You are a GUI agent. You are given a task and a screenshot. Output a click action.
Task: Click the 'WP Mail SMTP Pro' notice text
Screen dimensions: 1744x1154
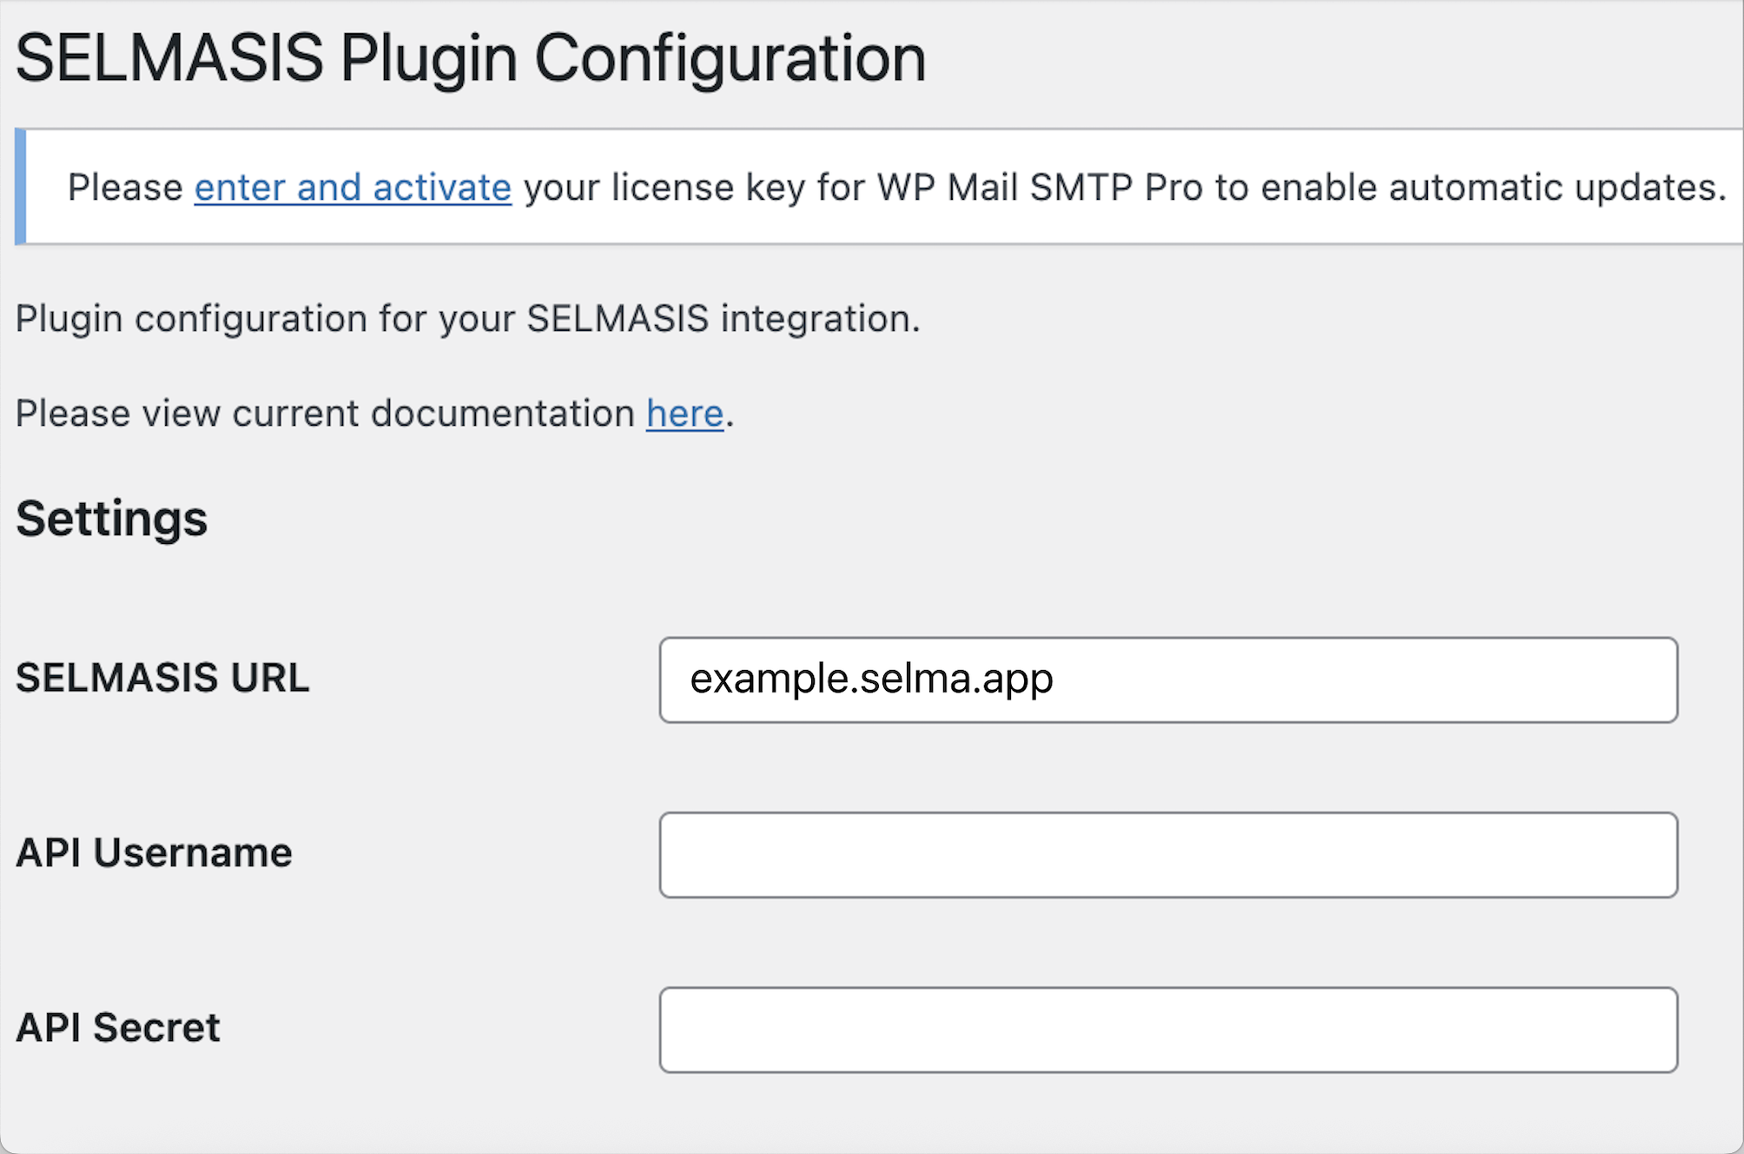1040,188
